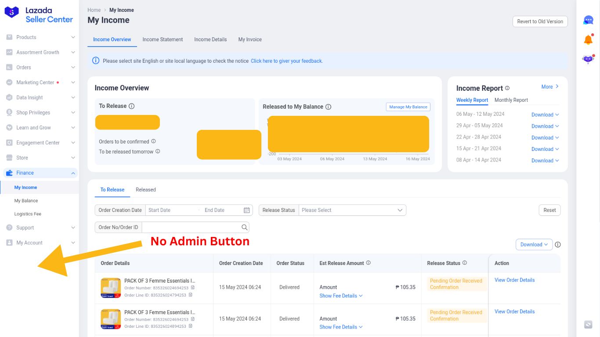Image resolution: width=600 pixels, height=337 pixels.
Task: Click the Revert to Old Version button
Action: point(540,21)
